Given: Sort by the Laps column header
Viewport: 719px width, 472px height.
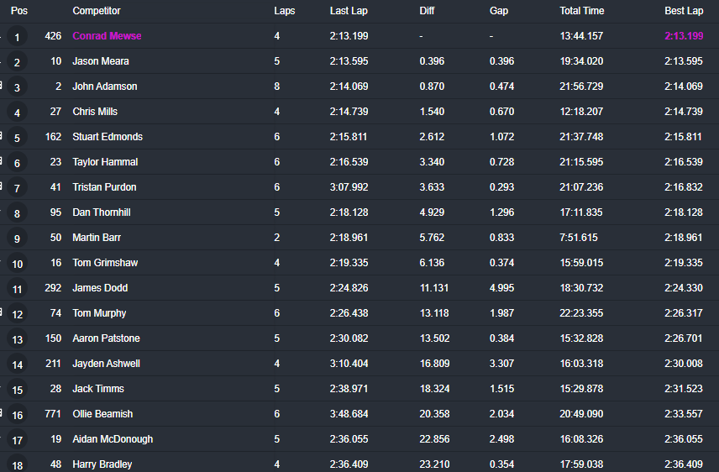Looking at the screenshot, I should tap(284, 11).
